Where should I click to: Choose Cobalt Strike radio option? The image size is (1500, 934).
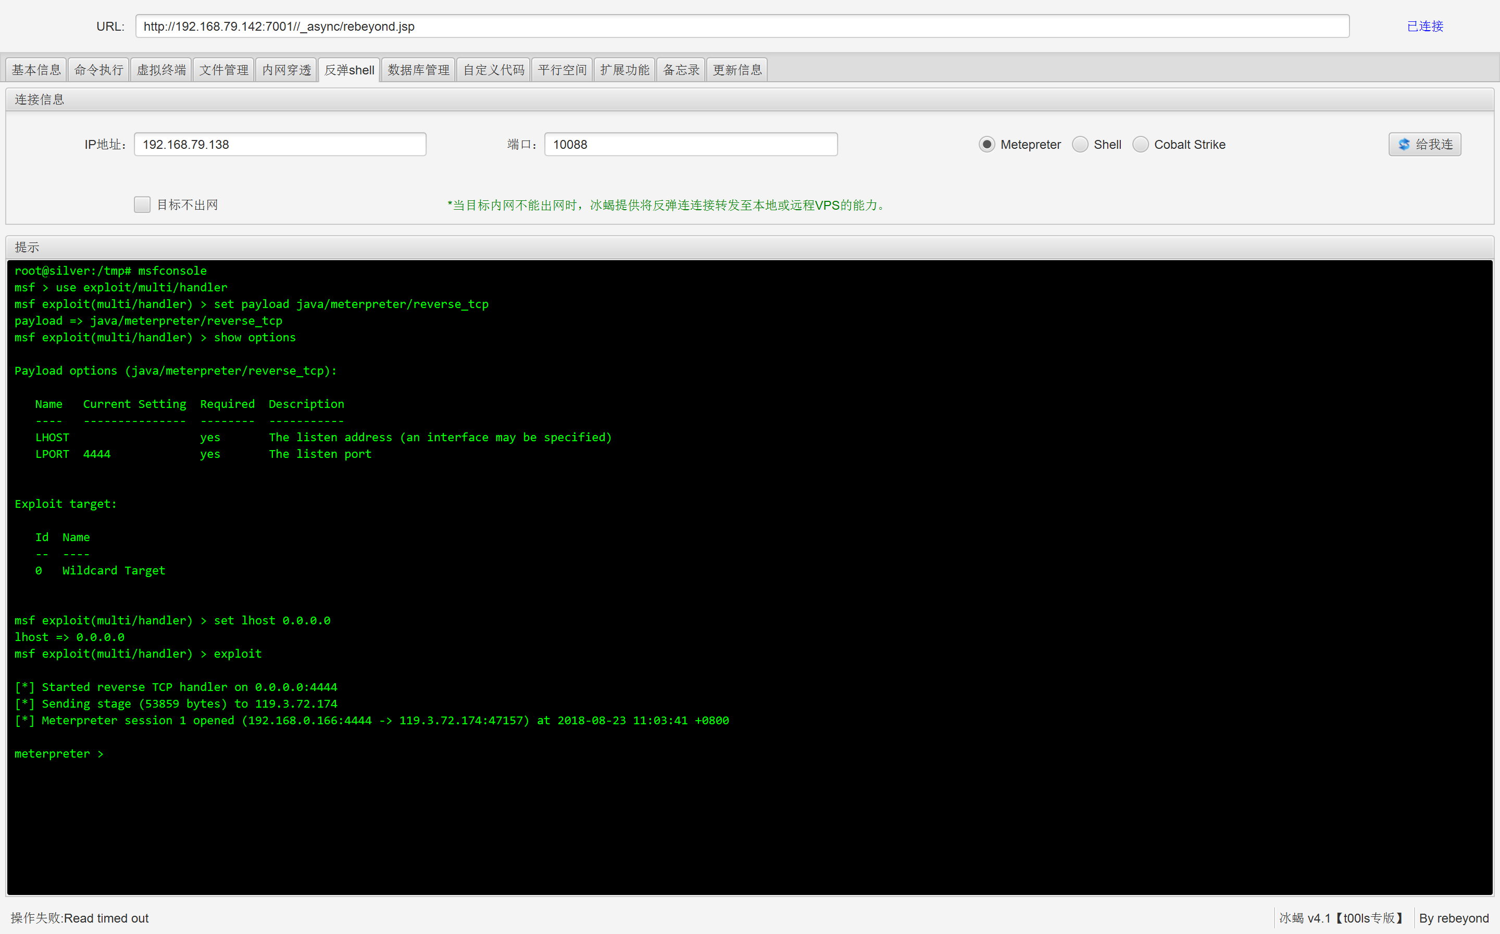tap(1140, 145)
